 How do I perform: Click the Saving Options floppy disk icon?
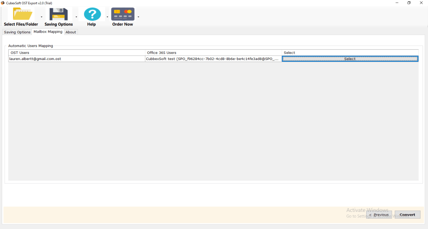[x=59, y=14]
